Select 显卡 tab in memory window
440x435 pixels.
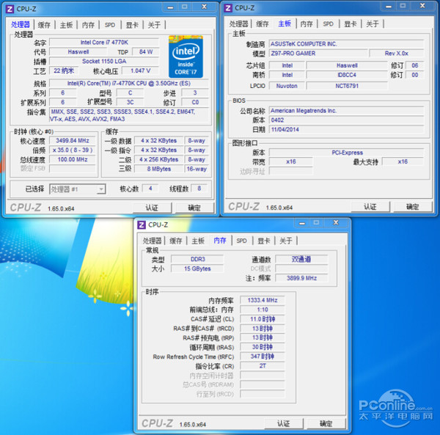point(264,241)
